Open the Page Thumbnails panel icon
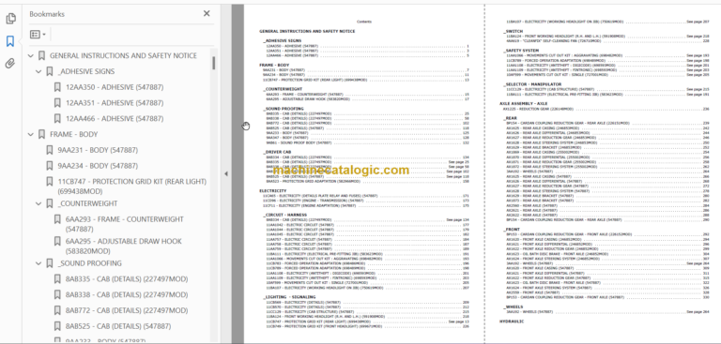The height and width of the screenshot is (344, 721). point(10,19)
